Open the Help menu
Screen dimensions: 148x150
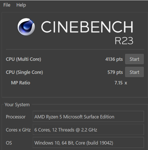[21, 5]
